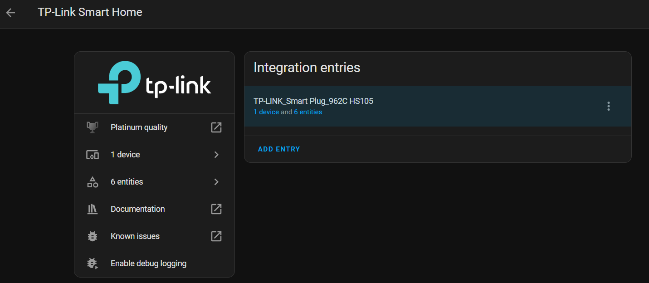Click the devices icon beside 1 device

click(93, 155)
